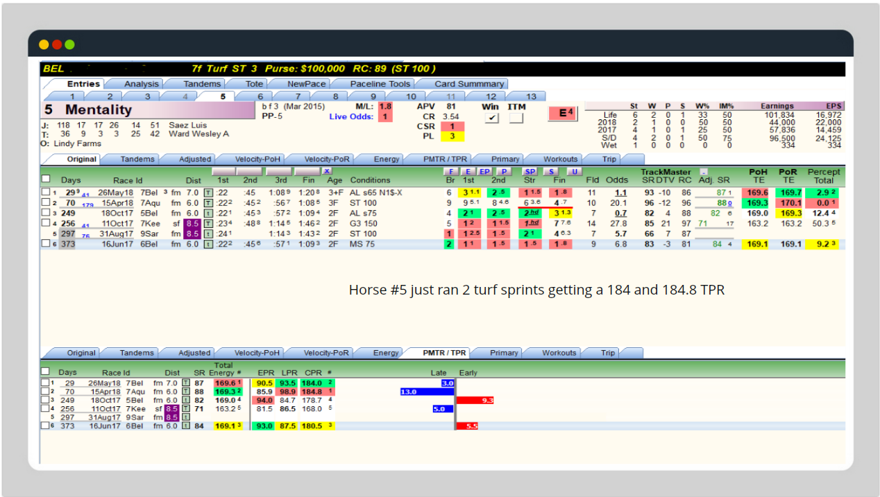Click the t surface icon in 16Jun17 upper row

point(208,244)
